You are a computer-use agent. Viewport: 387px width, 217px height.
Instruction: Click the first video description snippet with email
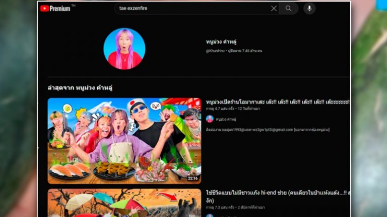(x=267, y=130)
